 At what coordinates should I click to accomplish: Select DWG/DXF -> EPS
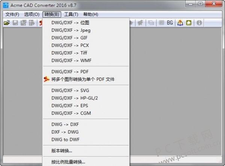86,106
